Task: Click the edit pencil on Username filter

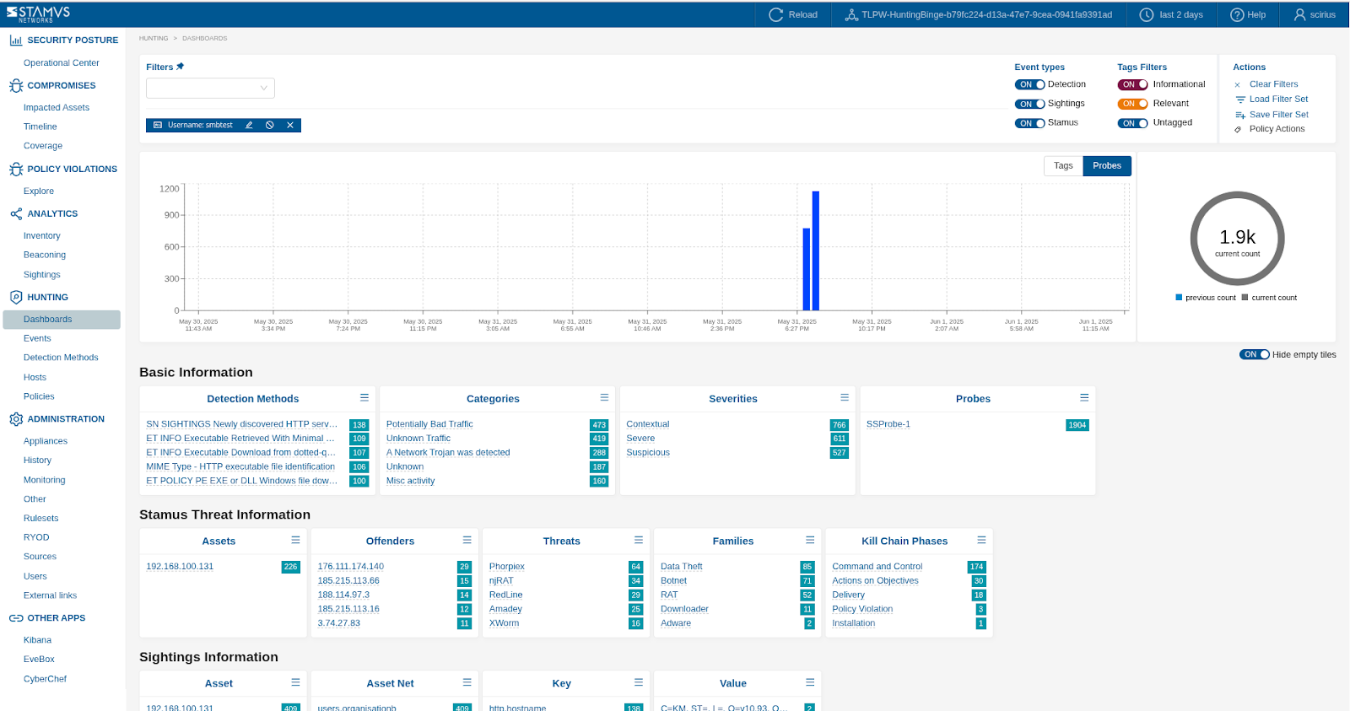Action: (x=249, y=125)
